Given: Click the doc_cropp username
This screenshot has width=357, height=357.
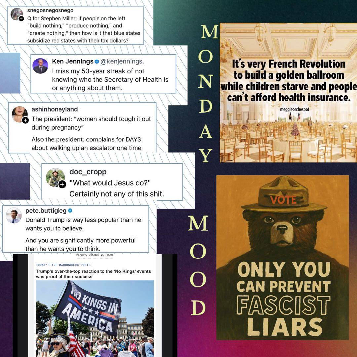Looking at the screenshot, I should coord(88,172).
